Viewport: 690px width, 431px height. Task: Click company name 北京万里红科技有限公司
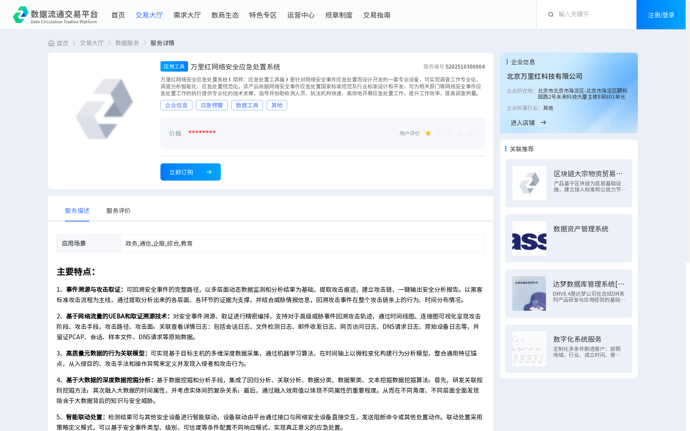(x=545, y=76)
